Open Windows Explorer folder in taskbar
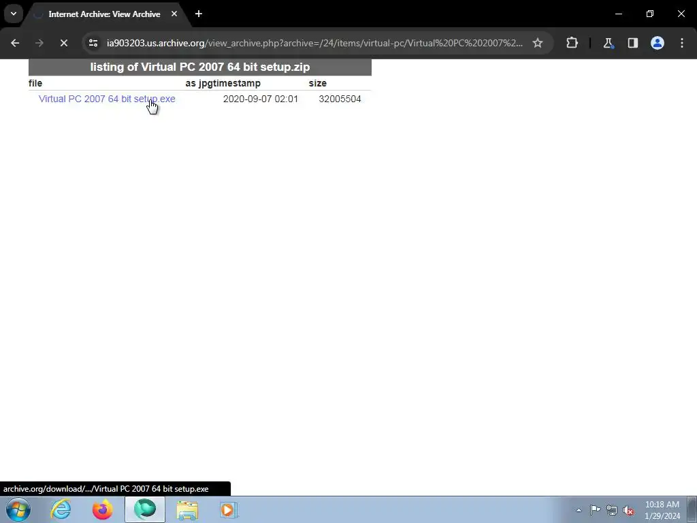 pos(187,509)
